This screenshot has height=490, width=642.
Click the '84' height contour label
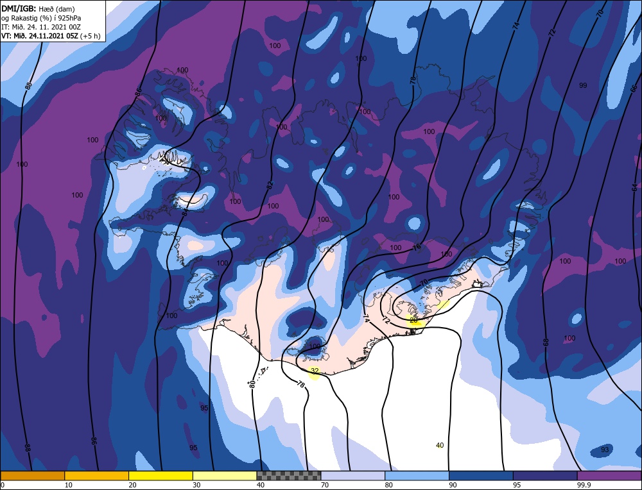[x=185, y=212]
